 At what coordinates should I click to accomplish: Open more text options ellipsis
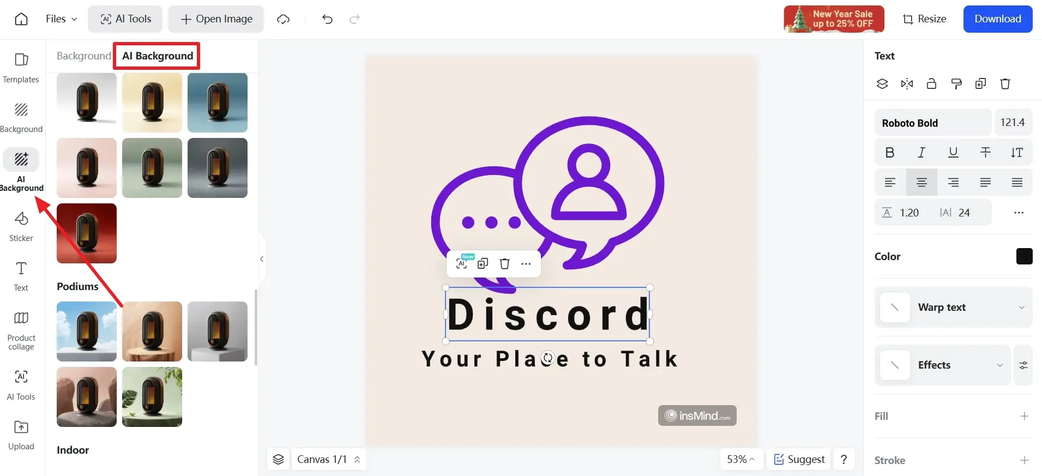(x=1019, y=213)
